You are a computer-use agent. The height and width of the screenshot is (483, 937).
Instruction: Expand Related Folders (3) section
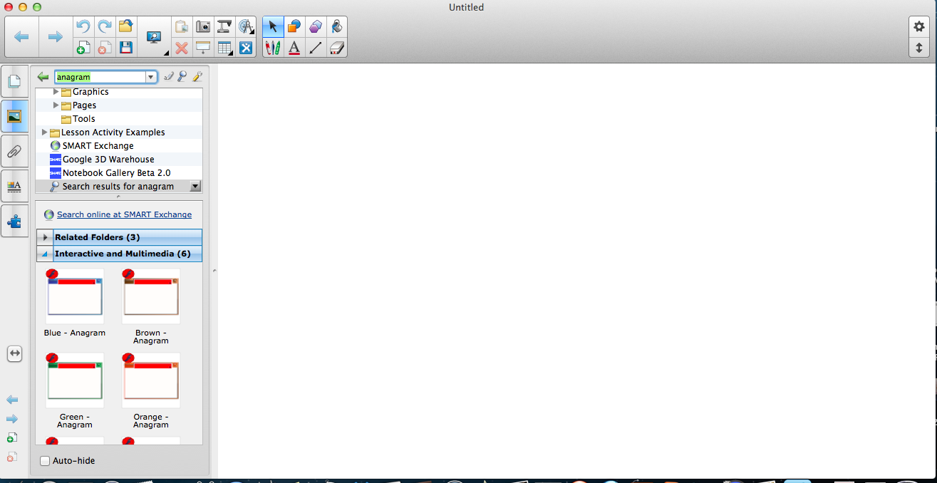[x=45, y=237]
